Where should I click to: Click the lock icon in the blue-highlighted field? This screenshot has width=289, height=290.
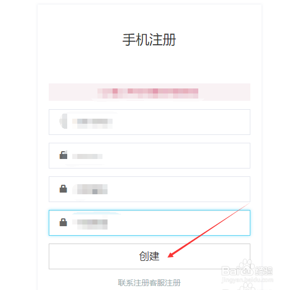[x=63, y=222]
